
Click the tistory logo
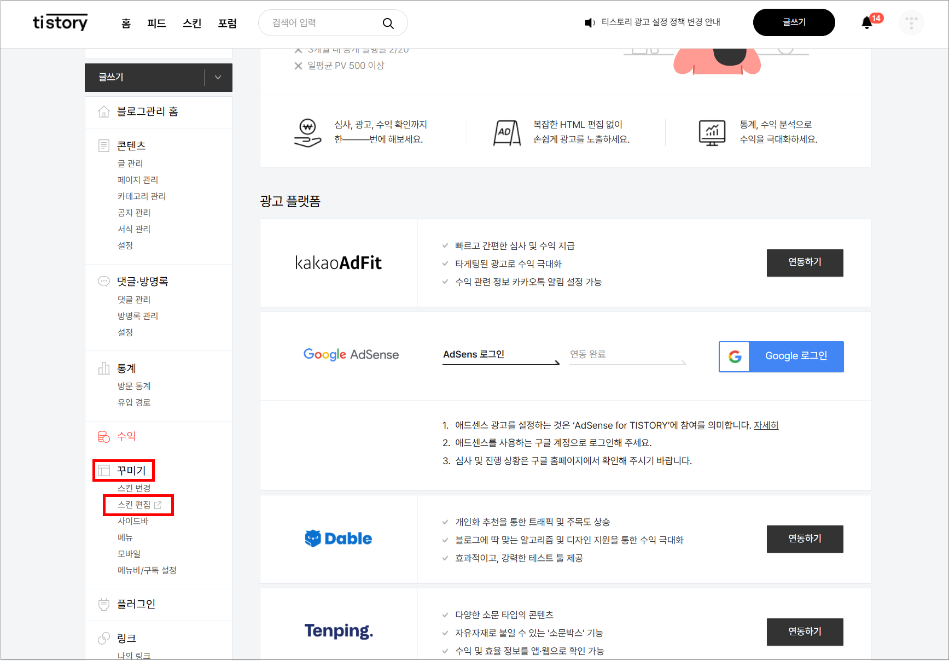tap(60, 22)
